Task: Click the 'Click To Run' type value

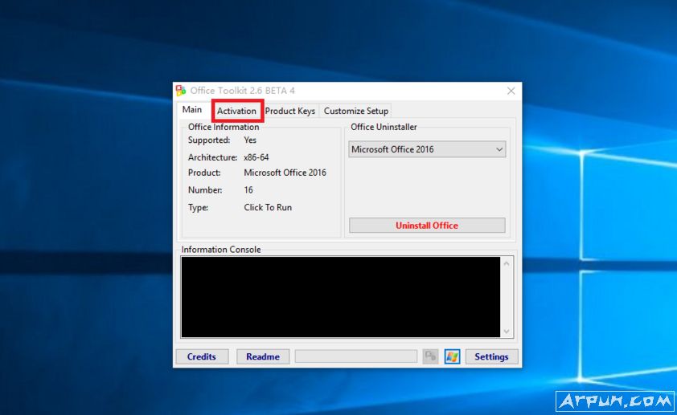Action: (268, 207)
